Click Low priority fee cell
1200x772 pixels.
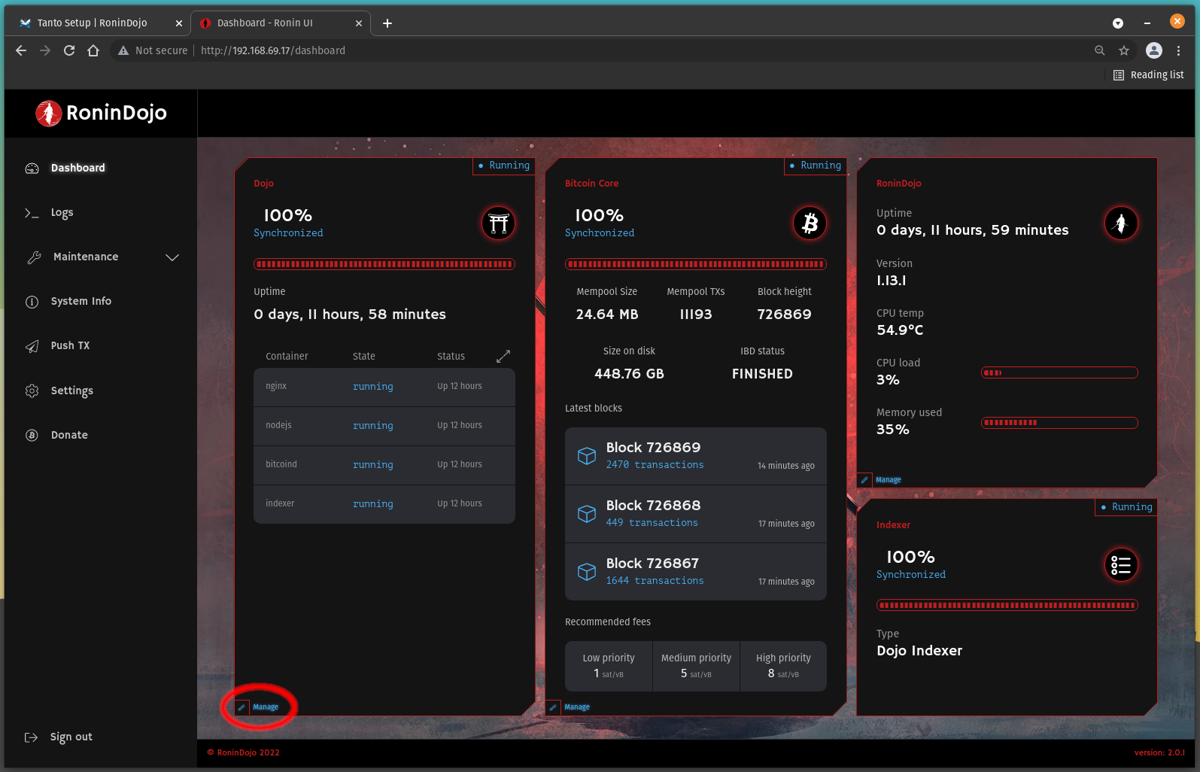[x=609, y=666]
